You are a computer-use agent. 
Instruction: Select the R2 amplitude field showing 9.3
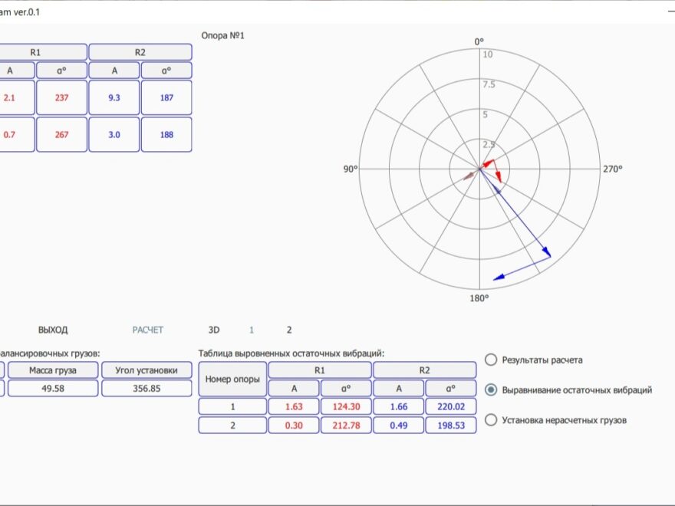(x=114, y=97)
